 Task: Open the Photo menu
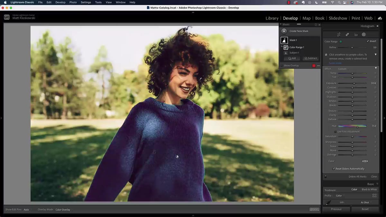tap(73, 2)
